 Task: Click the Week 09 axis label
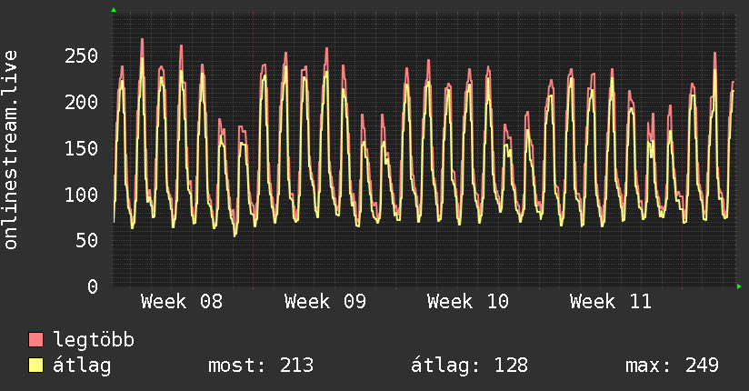pyautogui.click(x=325, y=302)
